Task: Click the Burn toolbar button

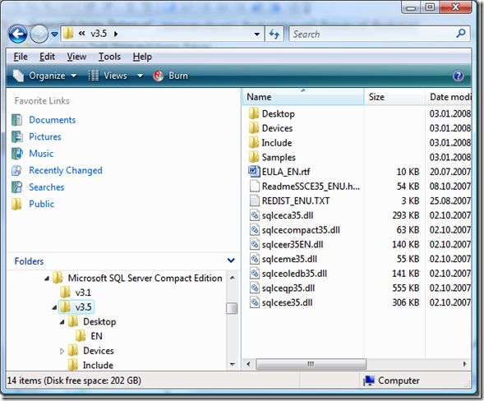Action: (x=170, y=76)
